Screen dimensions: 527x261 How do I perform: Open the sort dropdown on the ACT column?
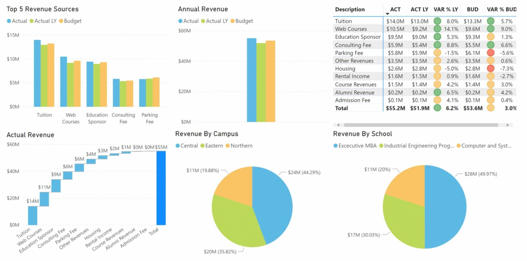click(x=388, y=13)
